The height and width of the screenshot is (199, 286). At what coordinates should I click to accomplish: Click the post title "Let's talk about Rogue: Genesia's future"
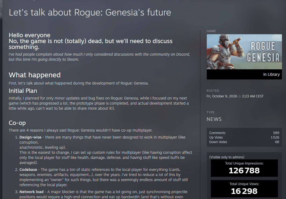point(90,13)
